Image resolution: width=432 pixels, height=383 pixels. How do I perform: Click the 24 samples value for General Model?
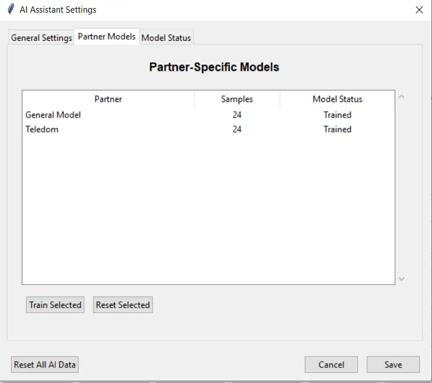(x=237, y=115)
